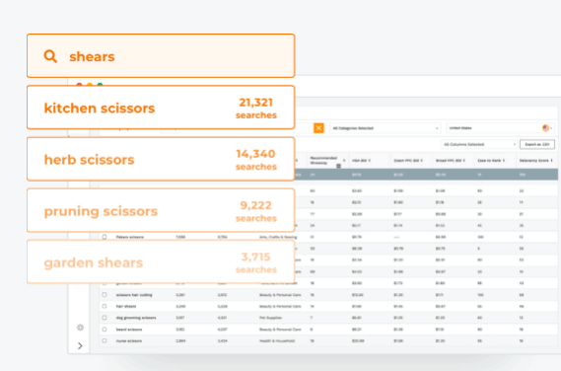Enable the 'beard scissors' row checkbox
The image size is (561, 371).
click(105, 330)
